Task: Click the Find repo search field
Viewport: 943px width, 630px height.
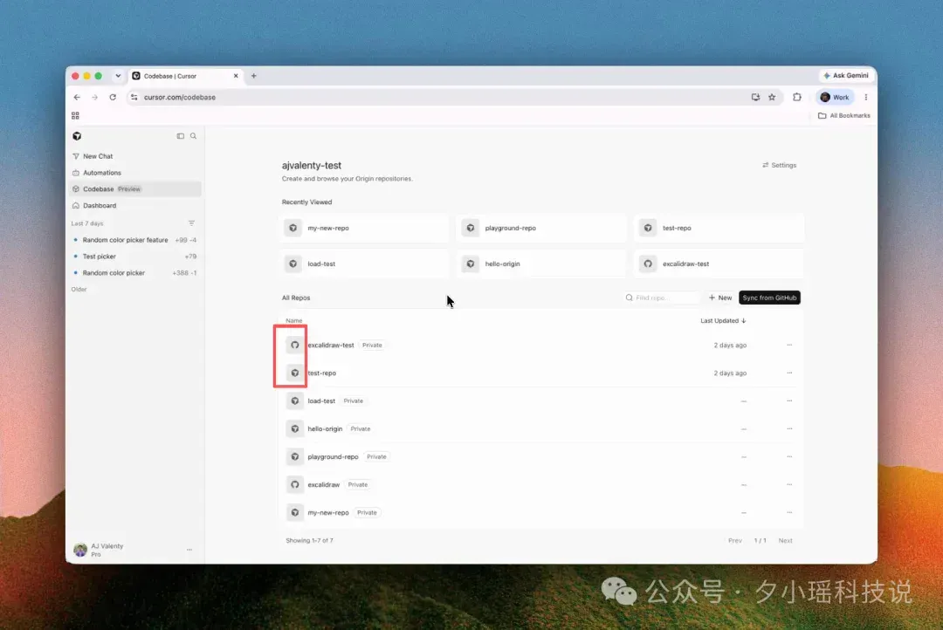Action: 662,298
